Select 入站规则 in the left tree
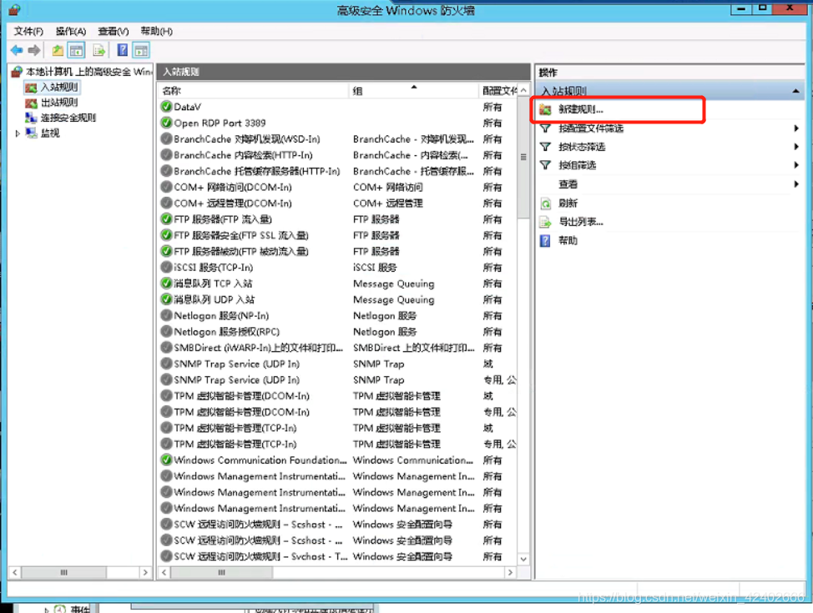Viewport: 813px width, 613px height. pyautogui.click(x=59, y=87)
